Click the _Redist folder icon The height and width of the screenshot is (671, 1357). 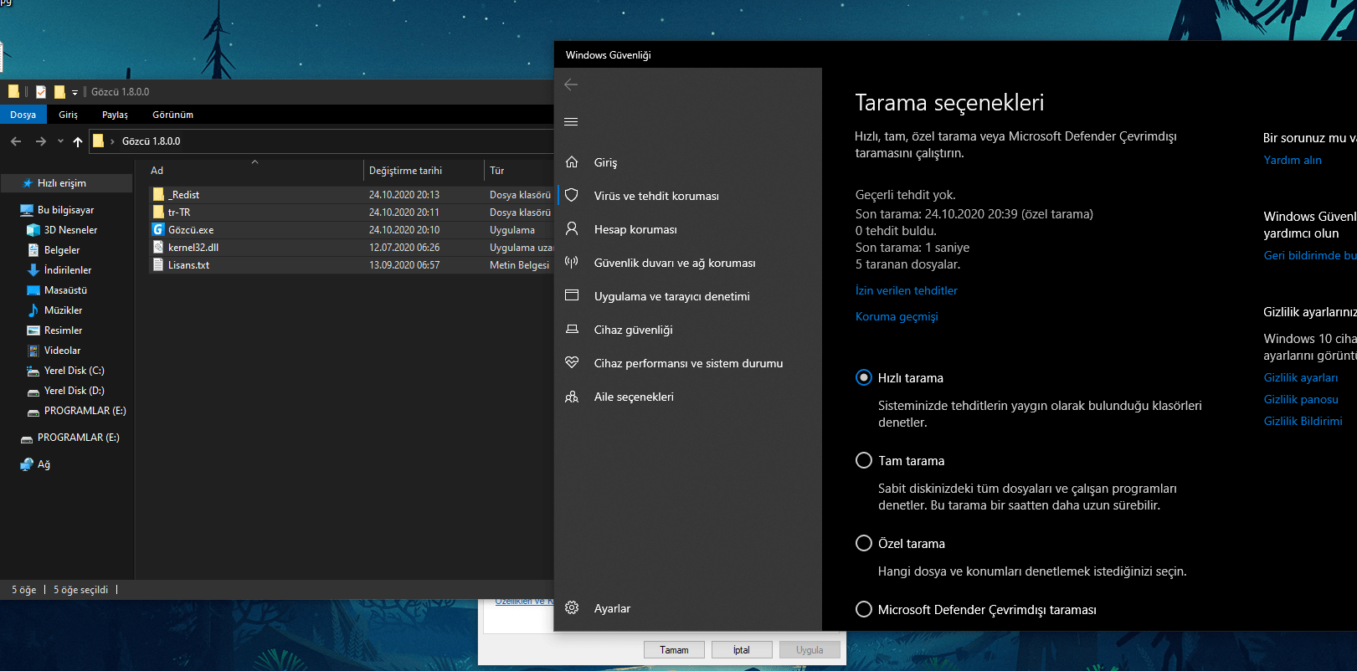pos(158,194)
